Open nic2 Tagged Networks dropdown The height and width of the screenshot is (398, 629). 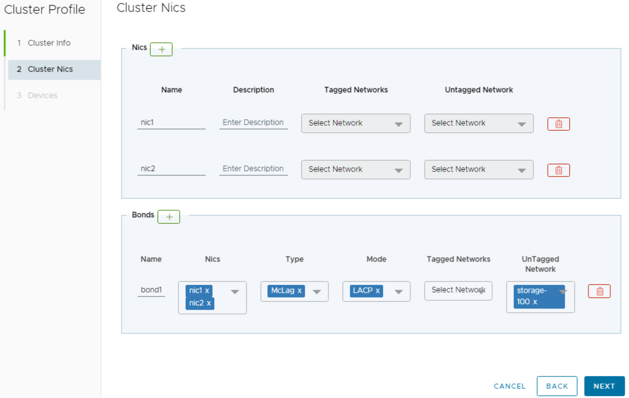(356, 169)
